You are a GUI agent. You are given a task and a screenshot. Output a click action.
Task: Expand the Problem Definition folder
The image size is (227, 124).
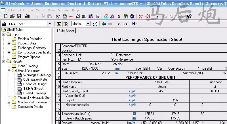(9, 39)
